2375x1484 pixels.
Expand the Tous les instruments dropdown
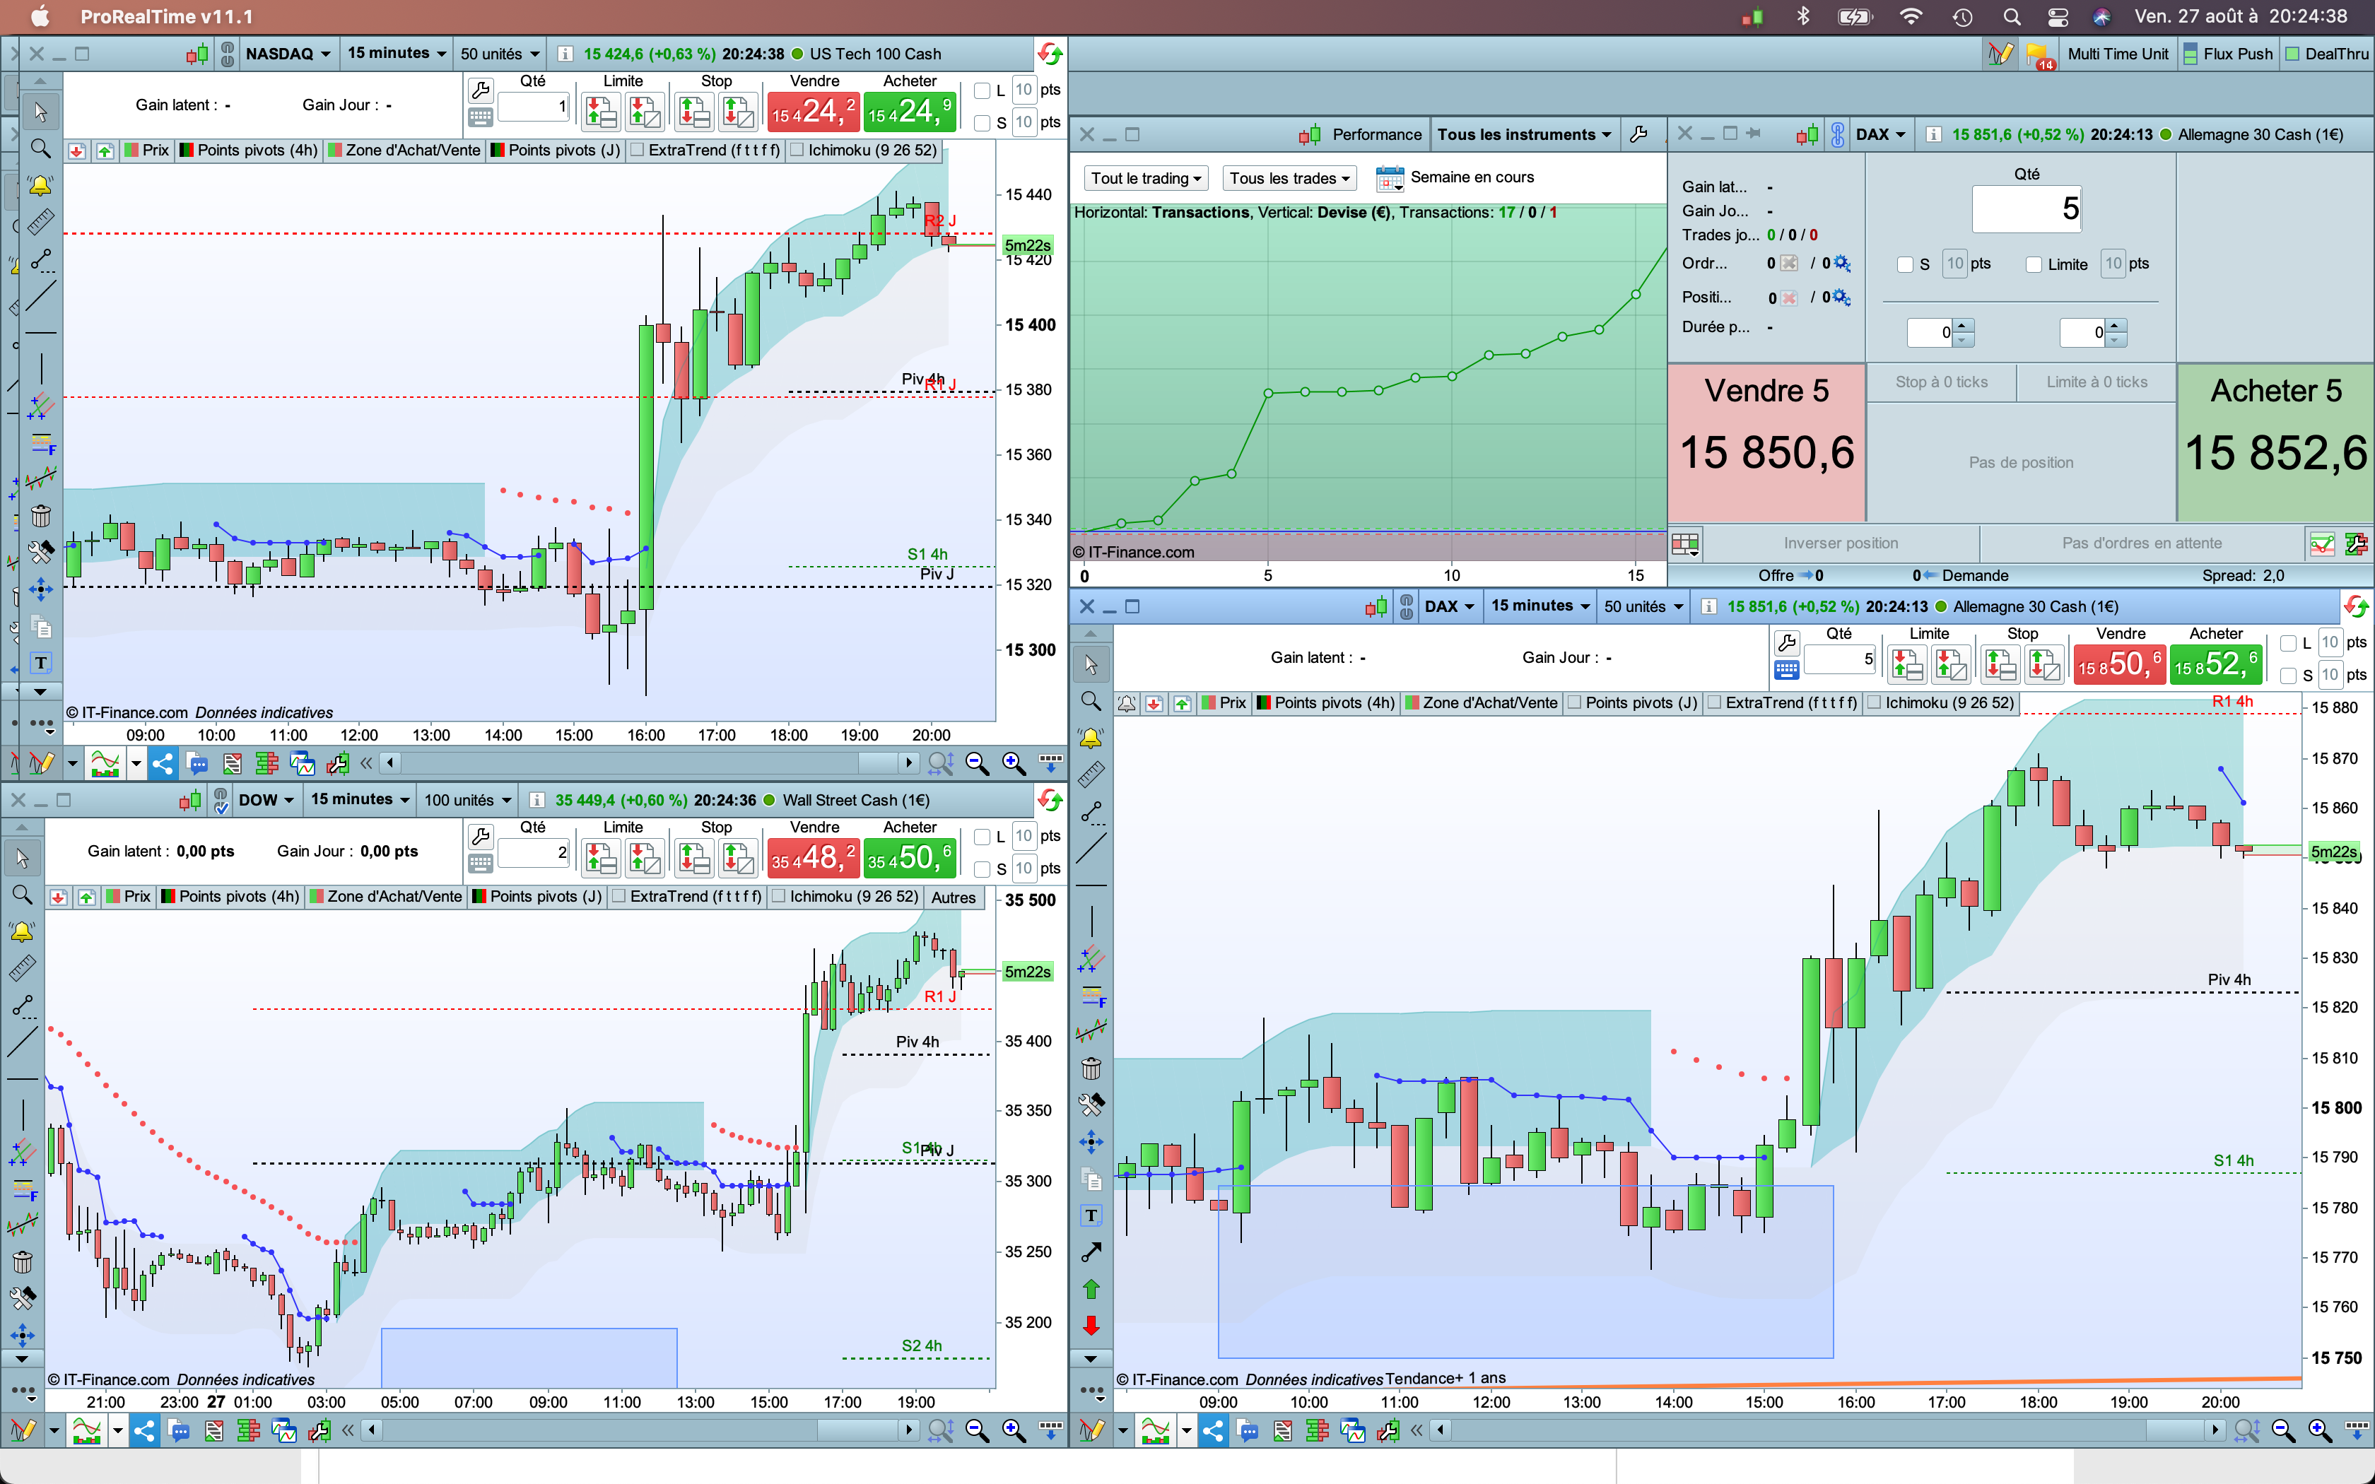tap(1523, 134)
